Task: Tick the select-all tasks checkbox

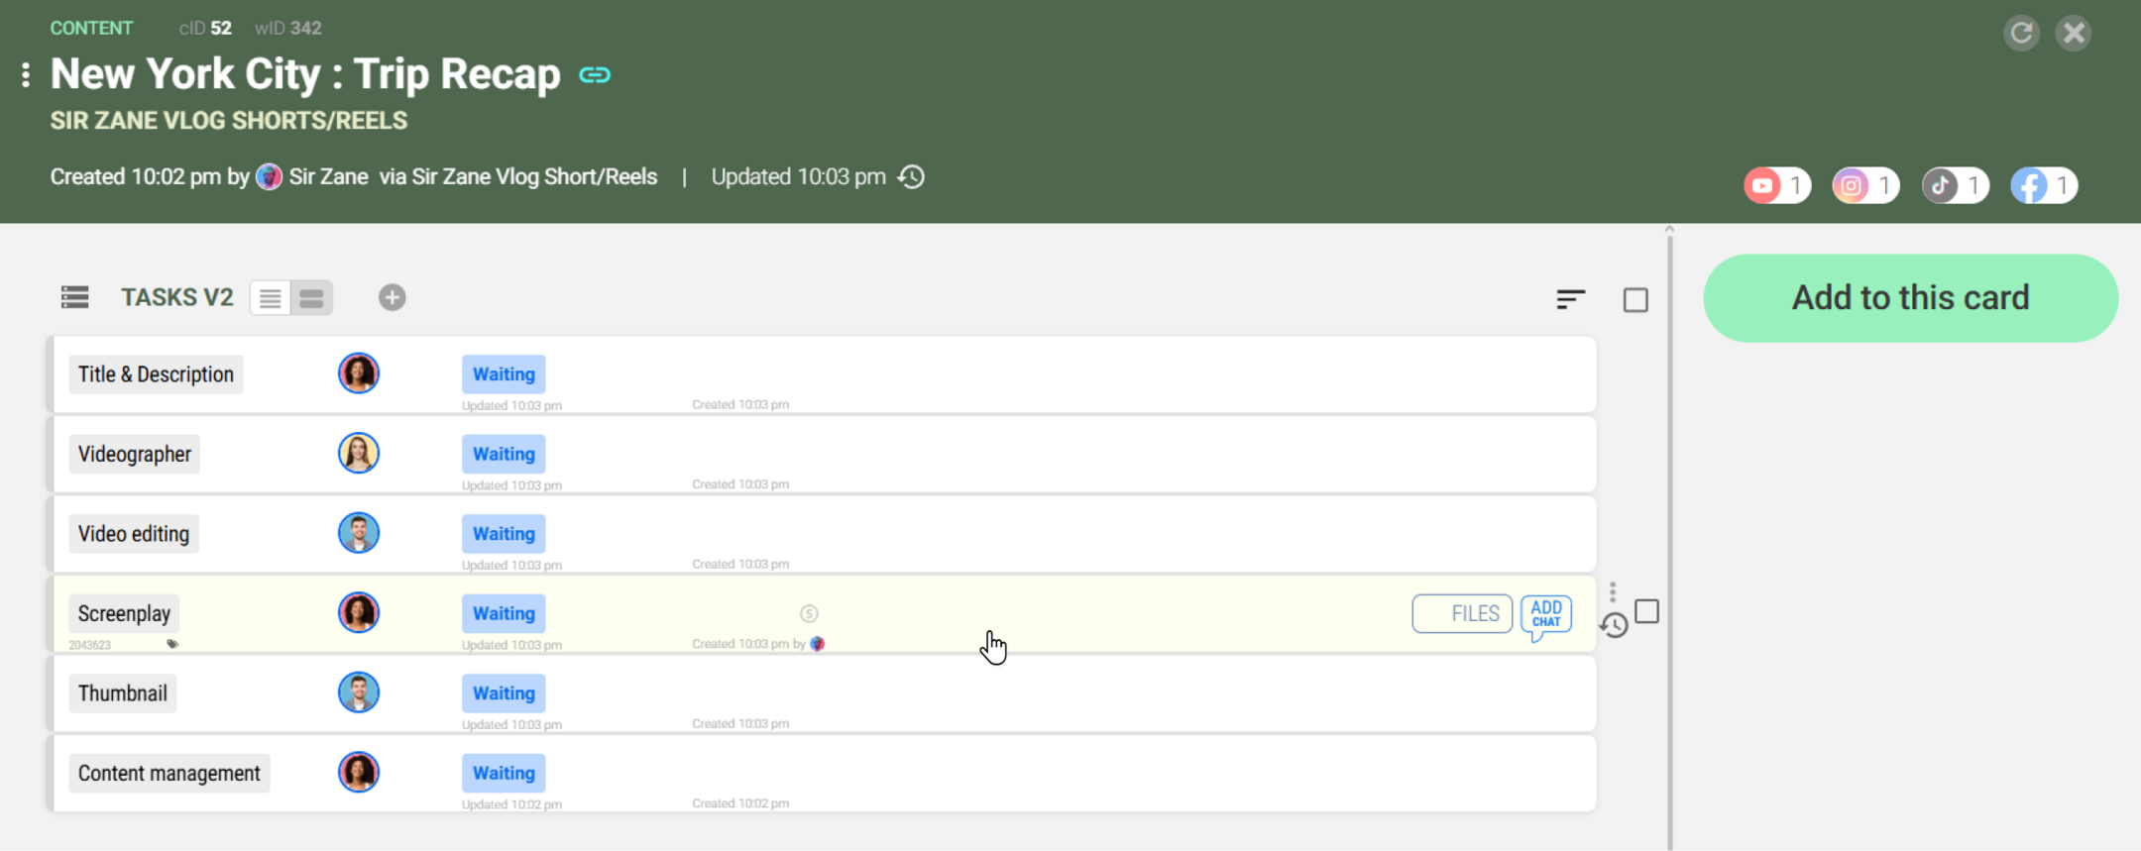Action: 1635,299
